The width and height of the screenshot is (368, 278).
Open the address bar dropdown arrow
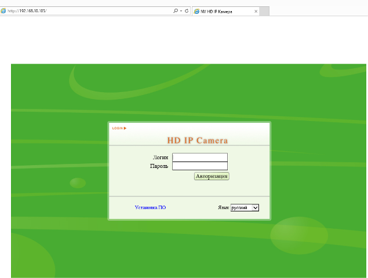coord(181,11)
